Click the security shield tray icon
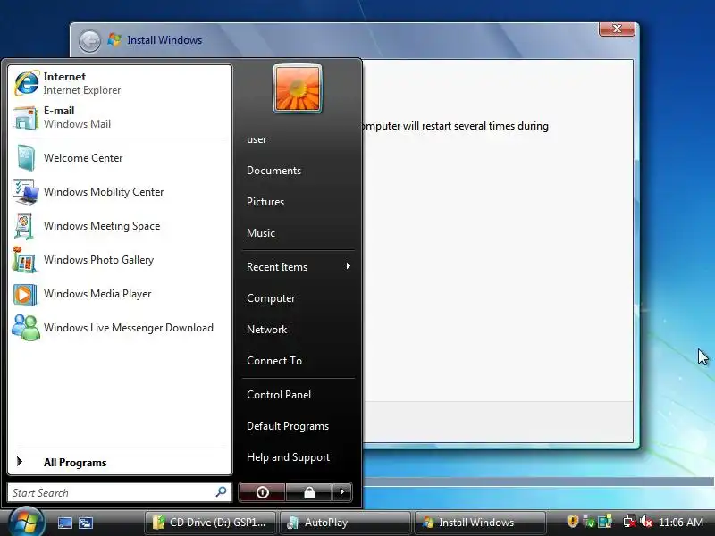This screenshot has width=715, height=536. point(572,521)
